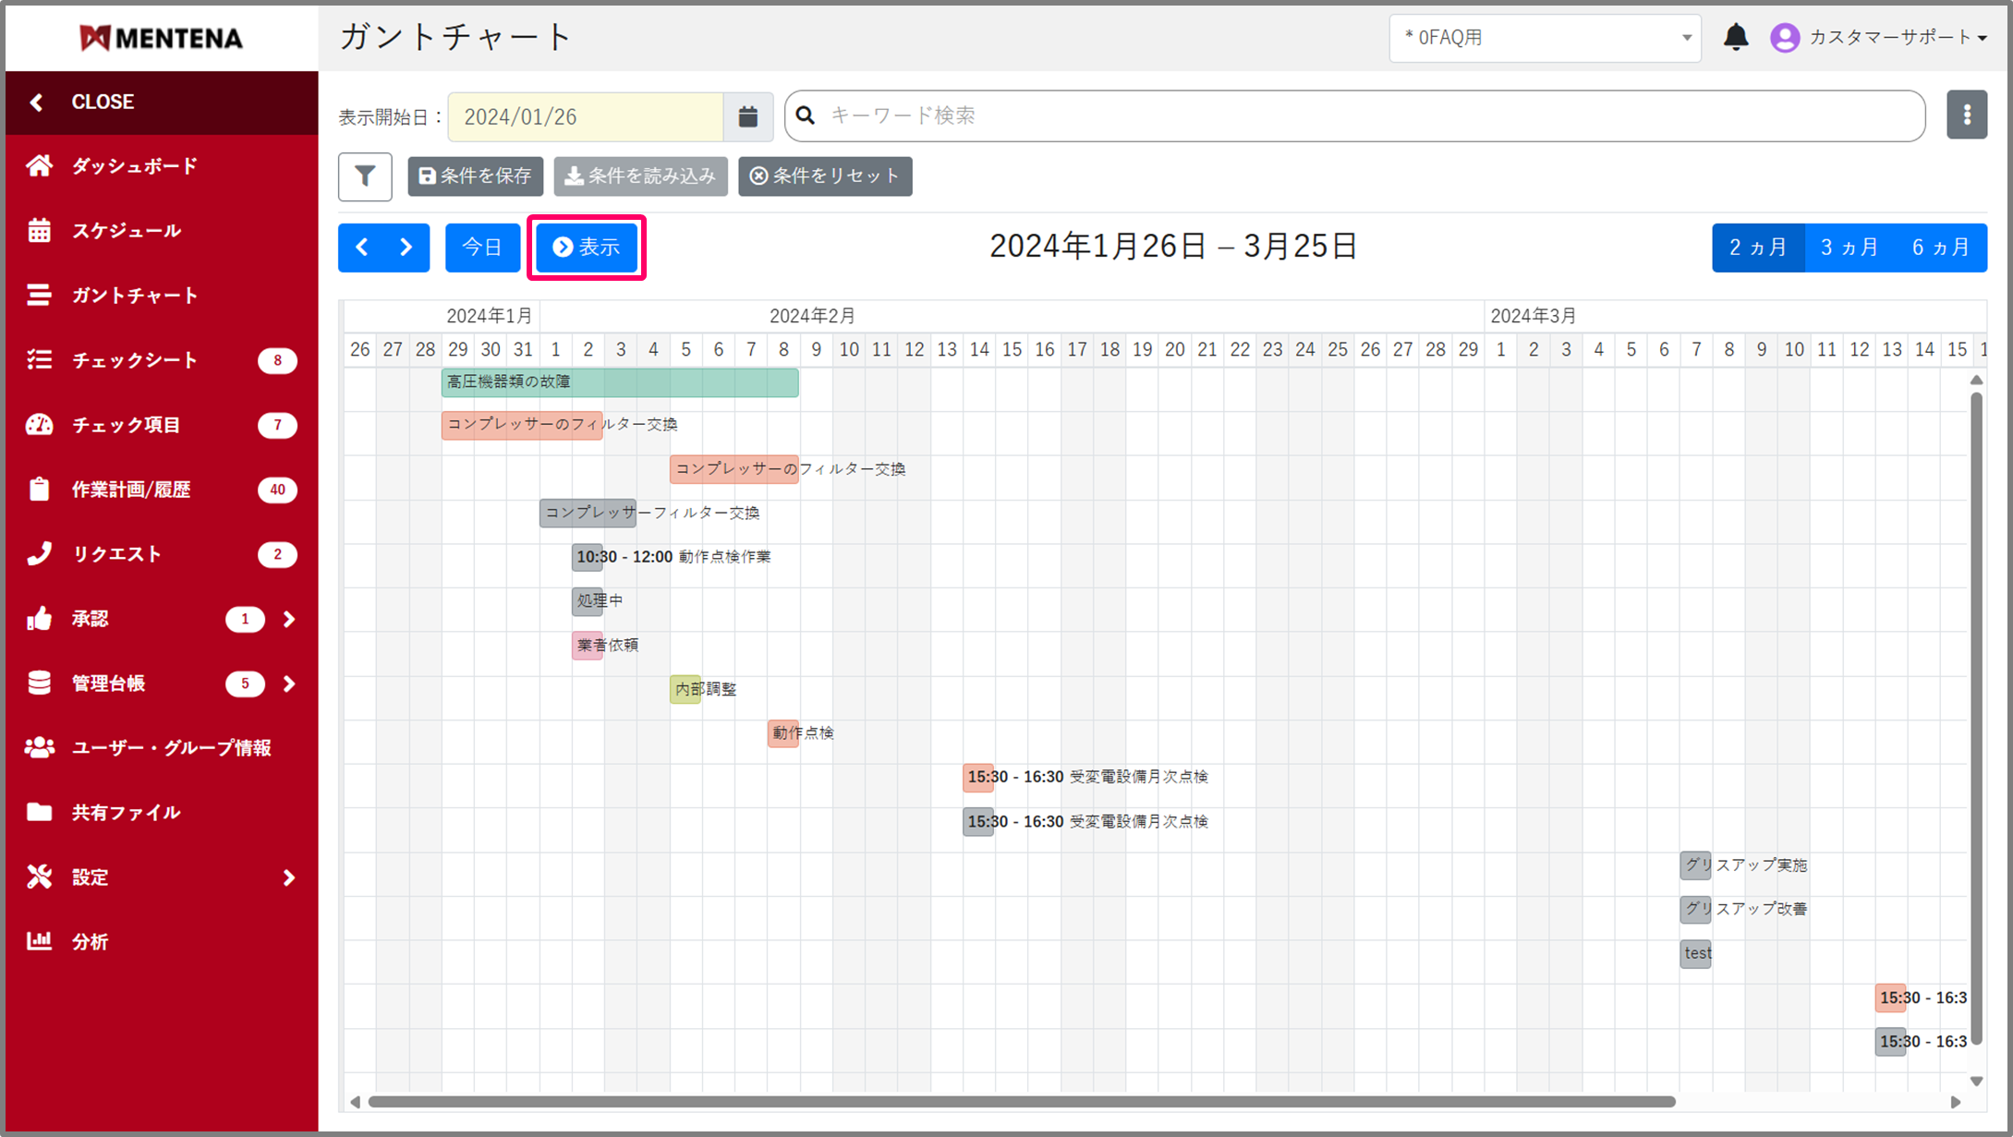
Task: Switch view to 6ヵ月 range
Action: tap(1940, 248)
